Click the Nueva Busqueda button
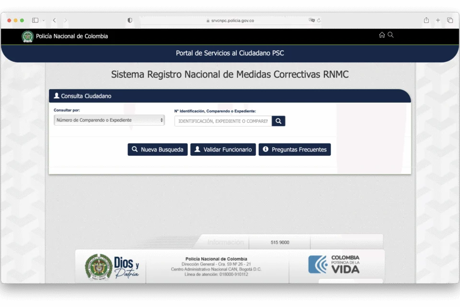 click(158, 150)
